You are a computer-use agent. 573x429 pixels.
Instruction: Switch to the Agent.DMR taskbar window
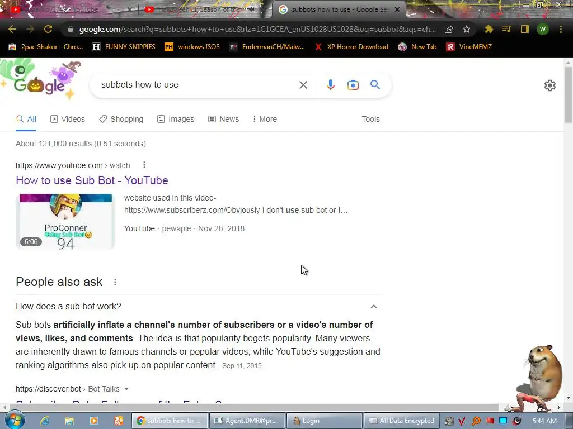pyautogui.click(x=247, y=421)
